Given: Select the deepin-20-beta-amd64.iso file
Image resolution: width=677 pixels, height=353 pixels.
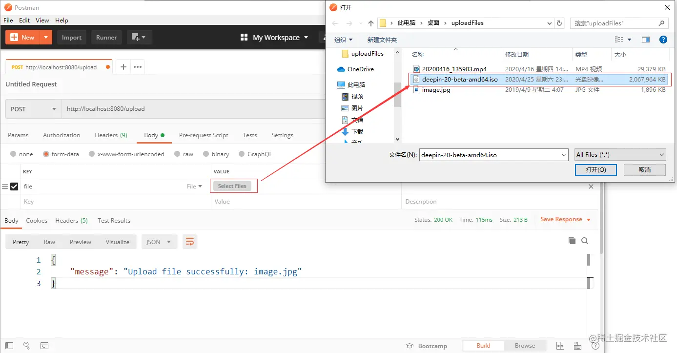Looking at the screenshot, I should point(539,79).
